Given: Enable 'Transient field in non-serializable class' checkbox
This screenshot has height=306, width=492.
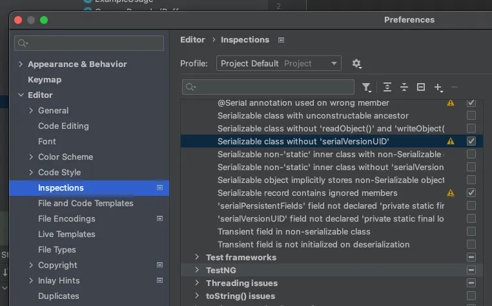Looking at the screenshot, I should (x=471, y=231).
